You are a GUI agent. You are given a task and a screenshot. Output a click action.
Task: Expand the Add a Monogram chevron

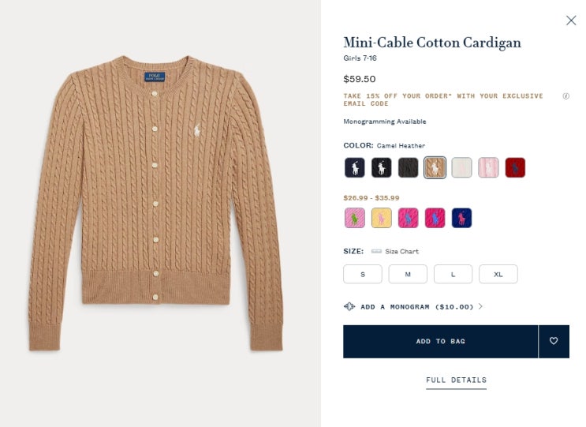481,306
